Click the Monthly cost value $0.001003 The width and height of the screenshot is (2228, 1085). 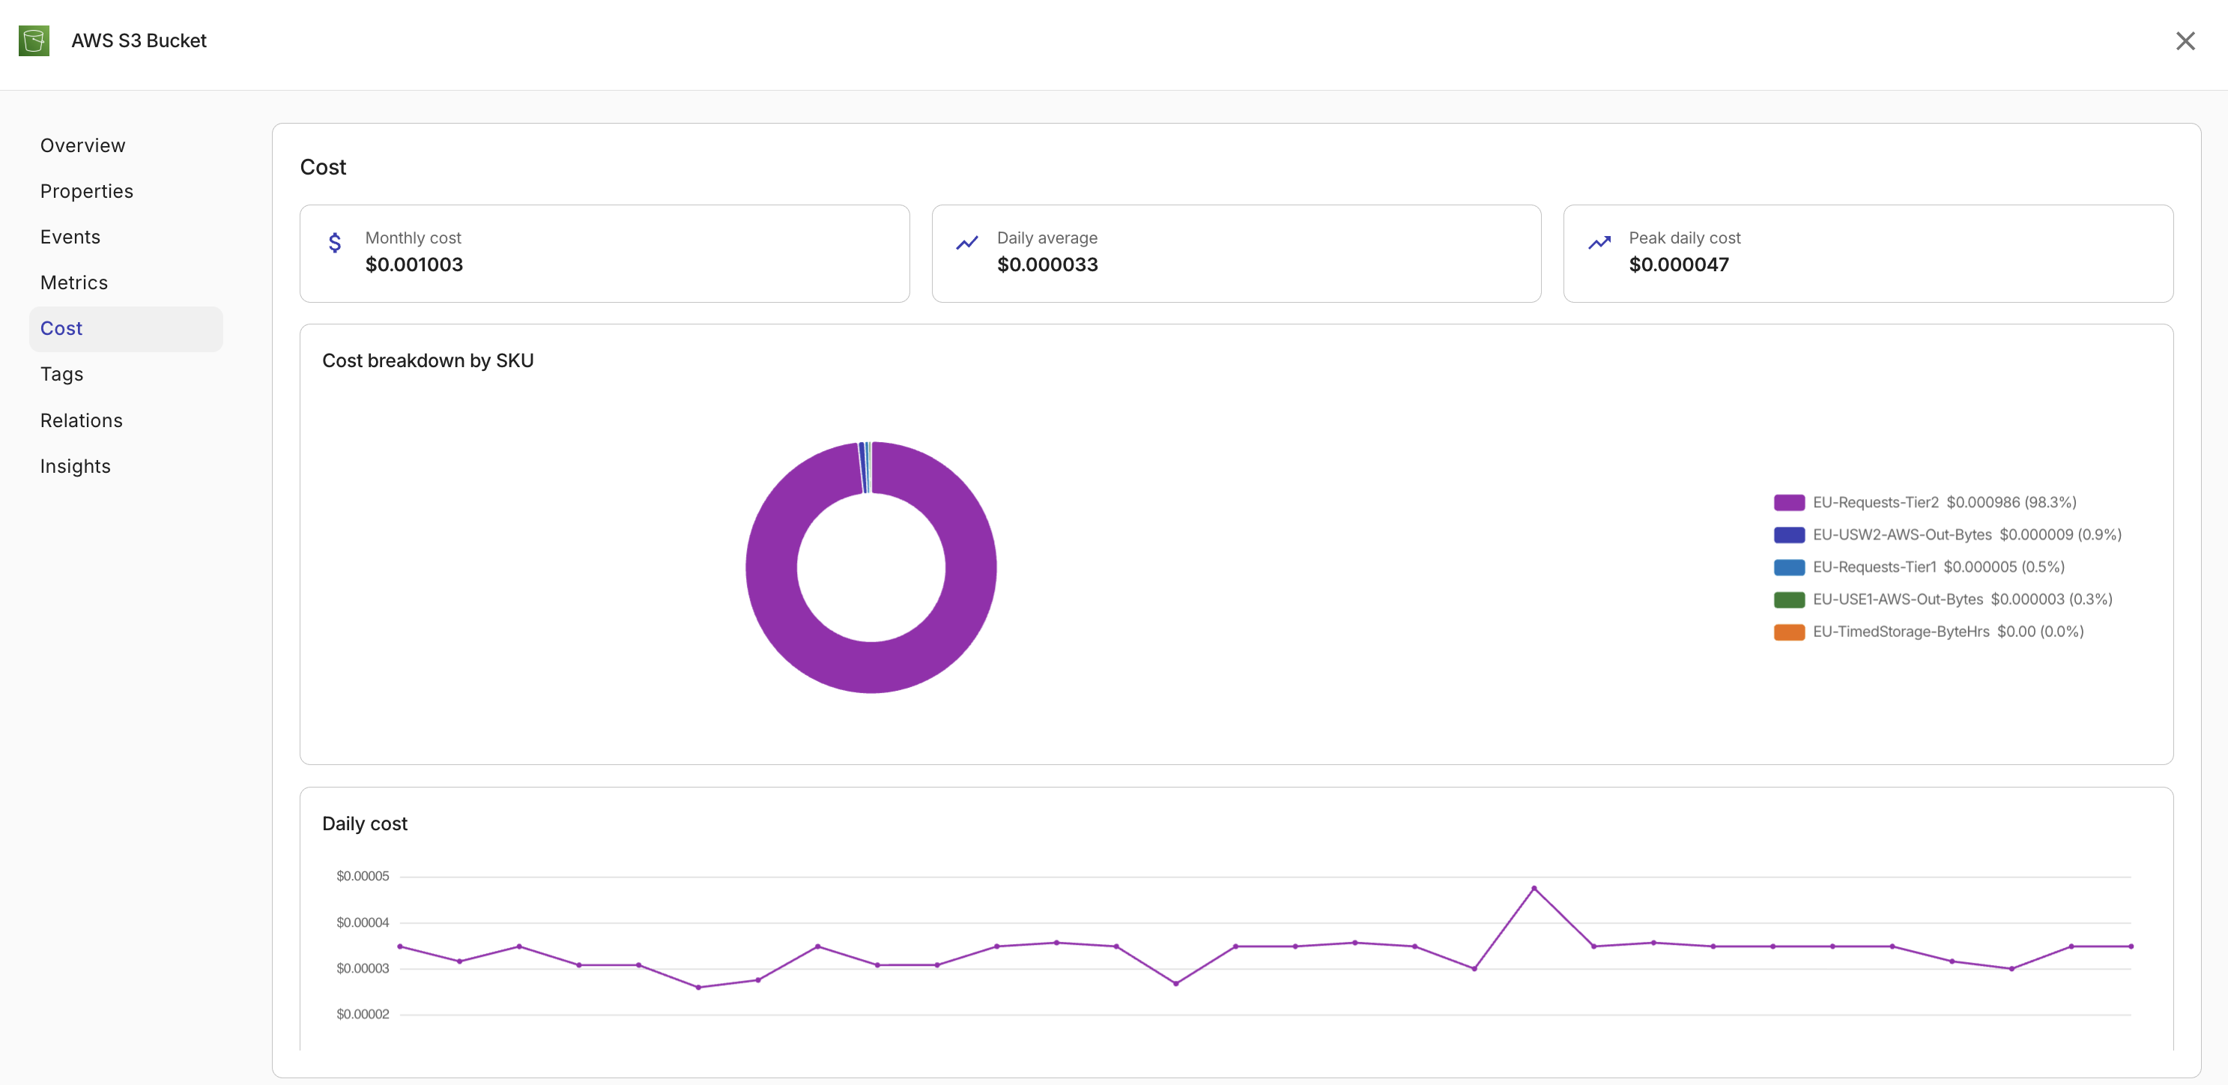[414, 265]
